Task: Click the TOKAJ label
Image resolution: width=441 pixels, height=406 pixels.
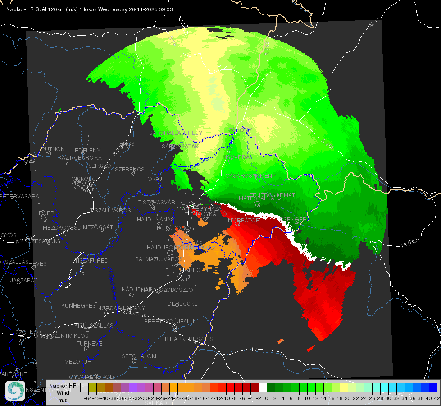Action: (153, 179)
